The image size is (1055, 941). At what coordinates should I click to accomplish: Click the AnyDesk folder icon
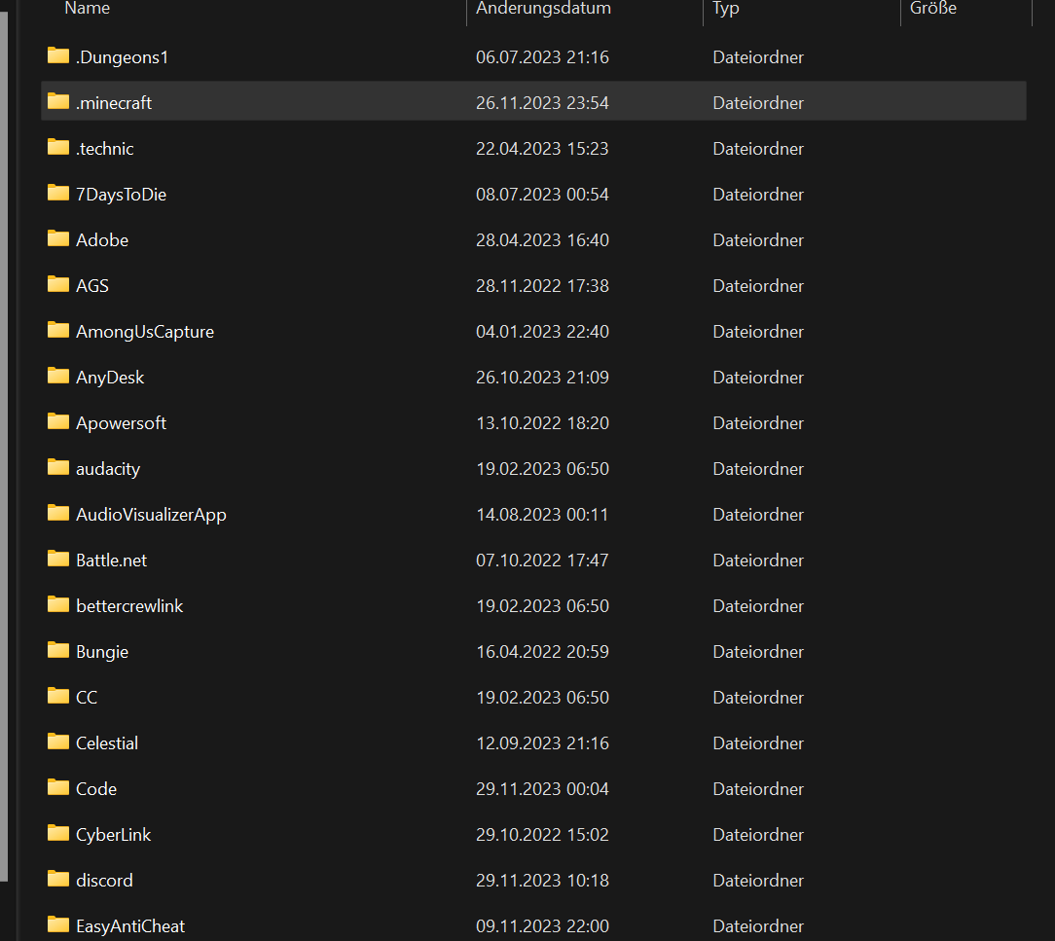coord(58,376)
